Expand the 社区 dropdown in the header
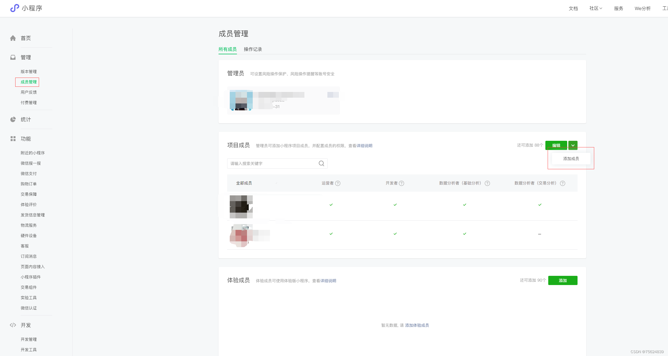Screen dimensions: 668x356 pos(596,8)
